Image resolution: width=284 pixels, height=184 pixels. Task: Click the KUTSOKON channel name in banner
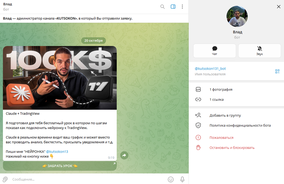click(x=66, y=18)
